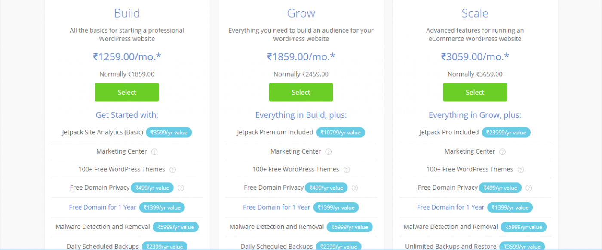Select the Scale plan
Viewport: 602px width, 250px height.
[x=475, y=92]
